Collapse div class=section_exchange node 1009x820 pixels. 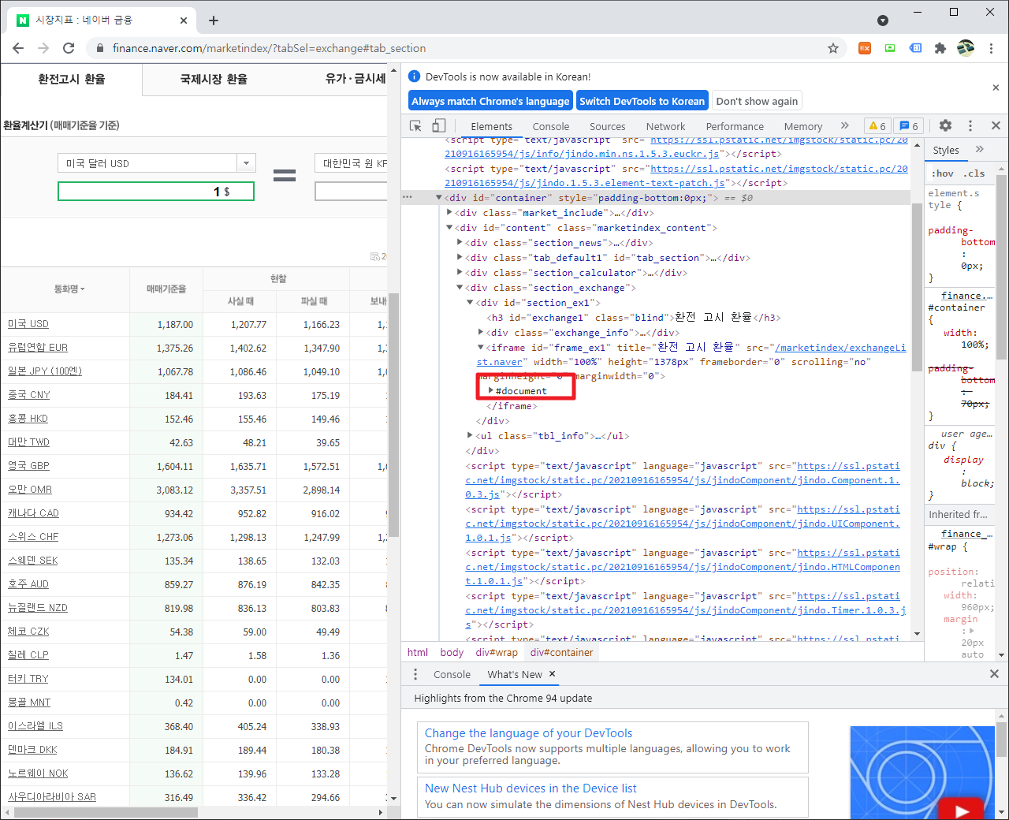(460, 288)
